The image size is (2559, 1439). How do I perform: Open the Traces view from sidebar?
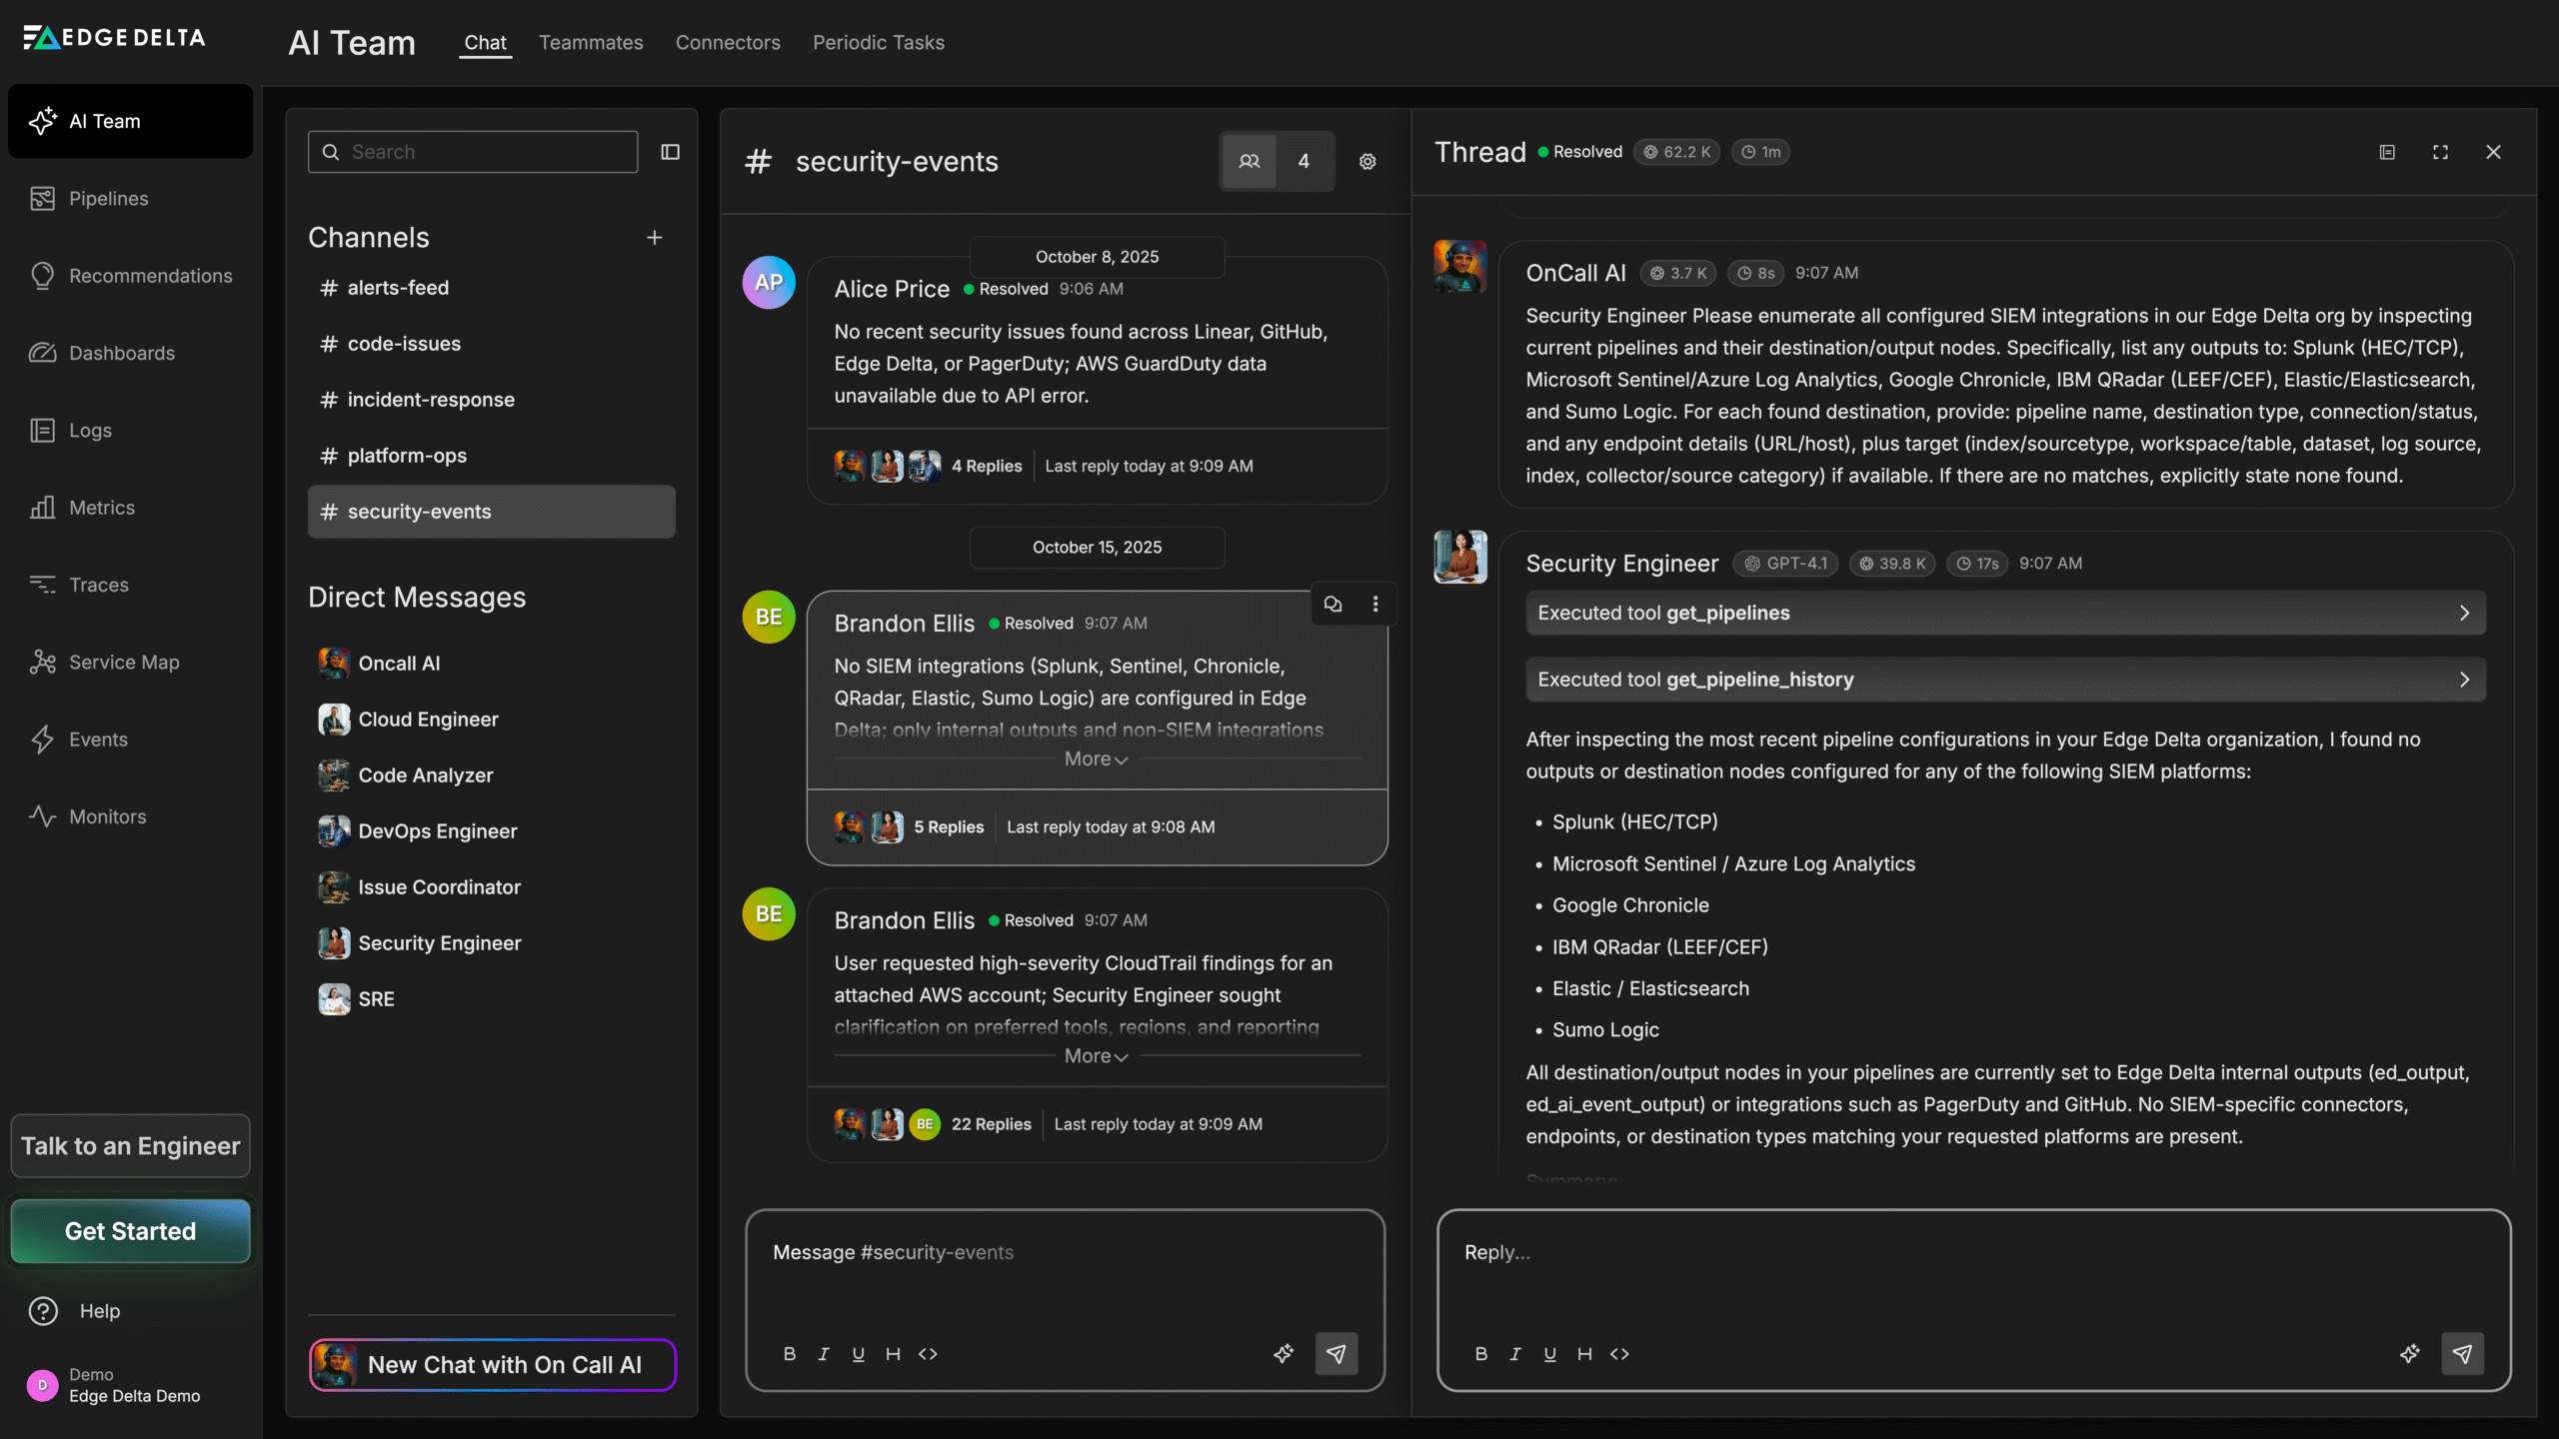point(99,585)
